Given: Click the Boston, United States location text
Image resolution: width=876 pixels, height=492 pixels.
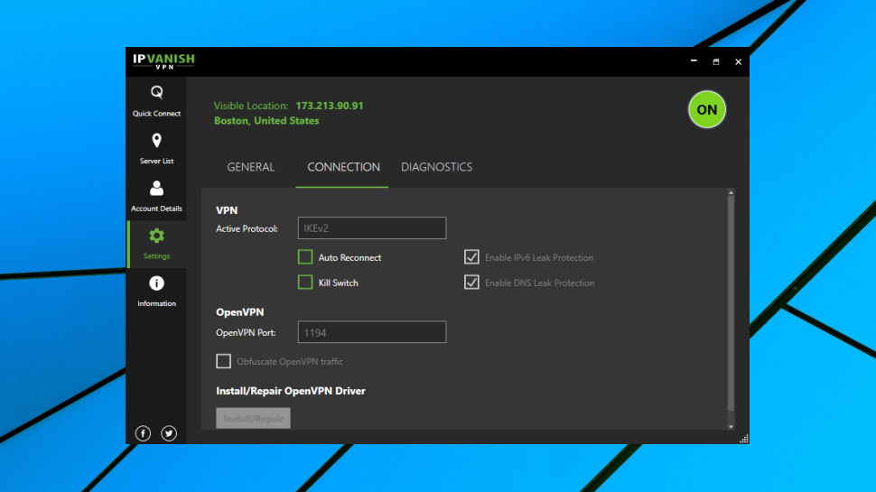Looking at the screenshot, I should (x=266, y=121).
